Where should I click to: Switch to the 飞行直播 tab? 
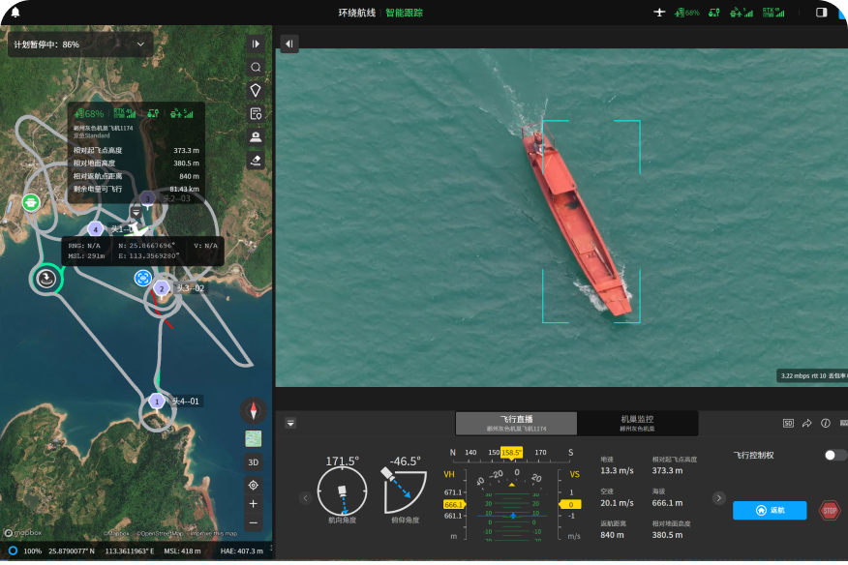(x=516, y=423)
